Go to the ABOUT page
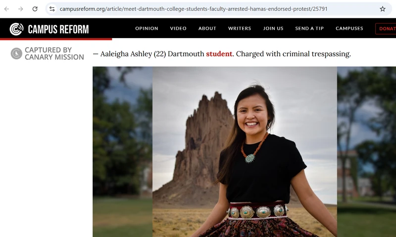The width and height of the screenshot is (396, 237). (207, 29)
